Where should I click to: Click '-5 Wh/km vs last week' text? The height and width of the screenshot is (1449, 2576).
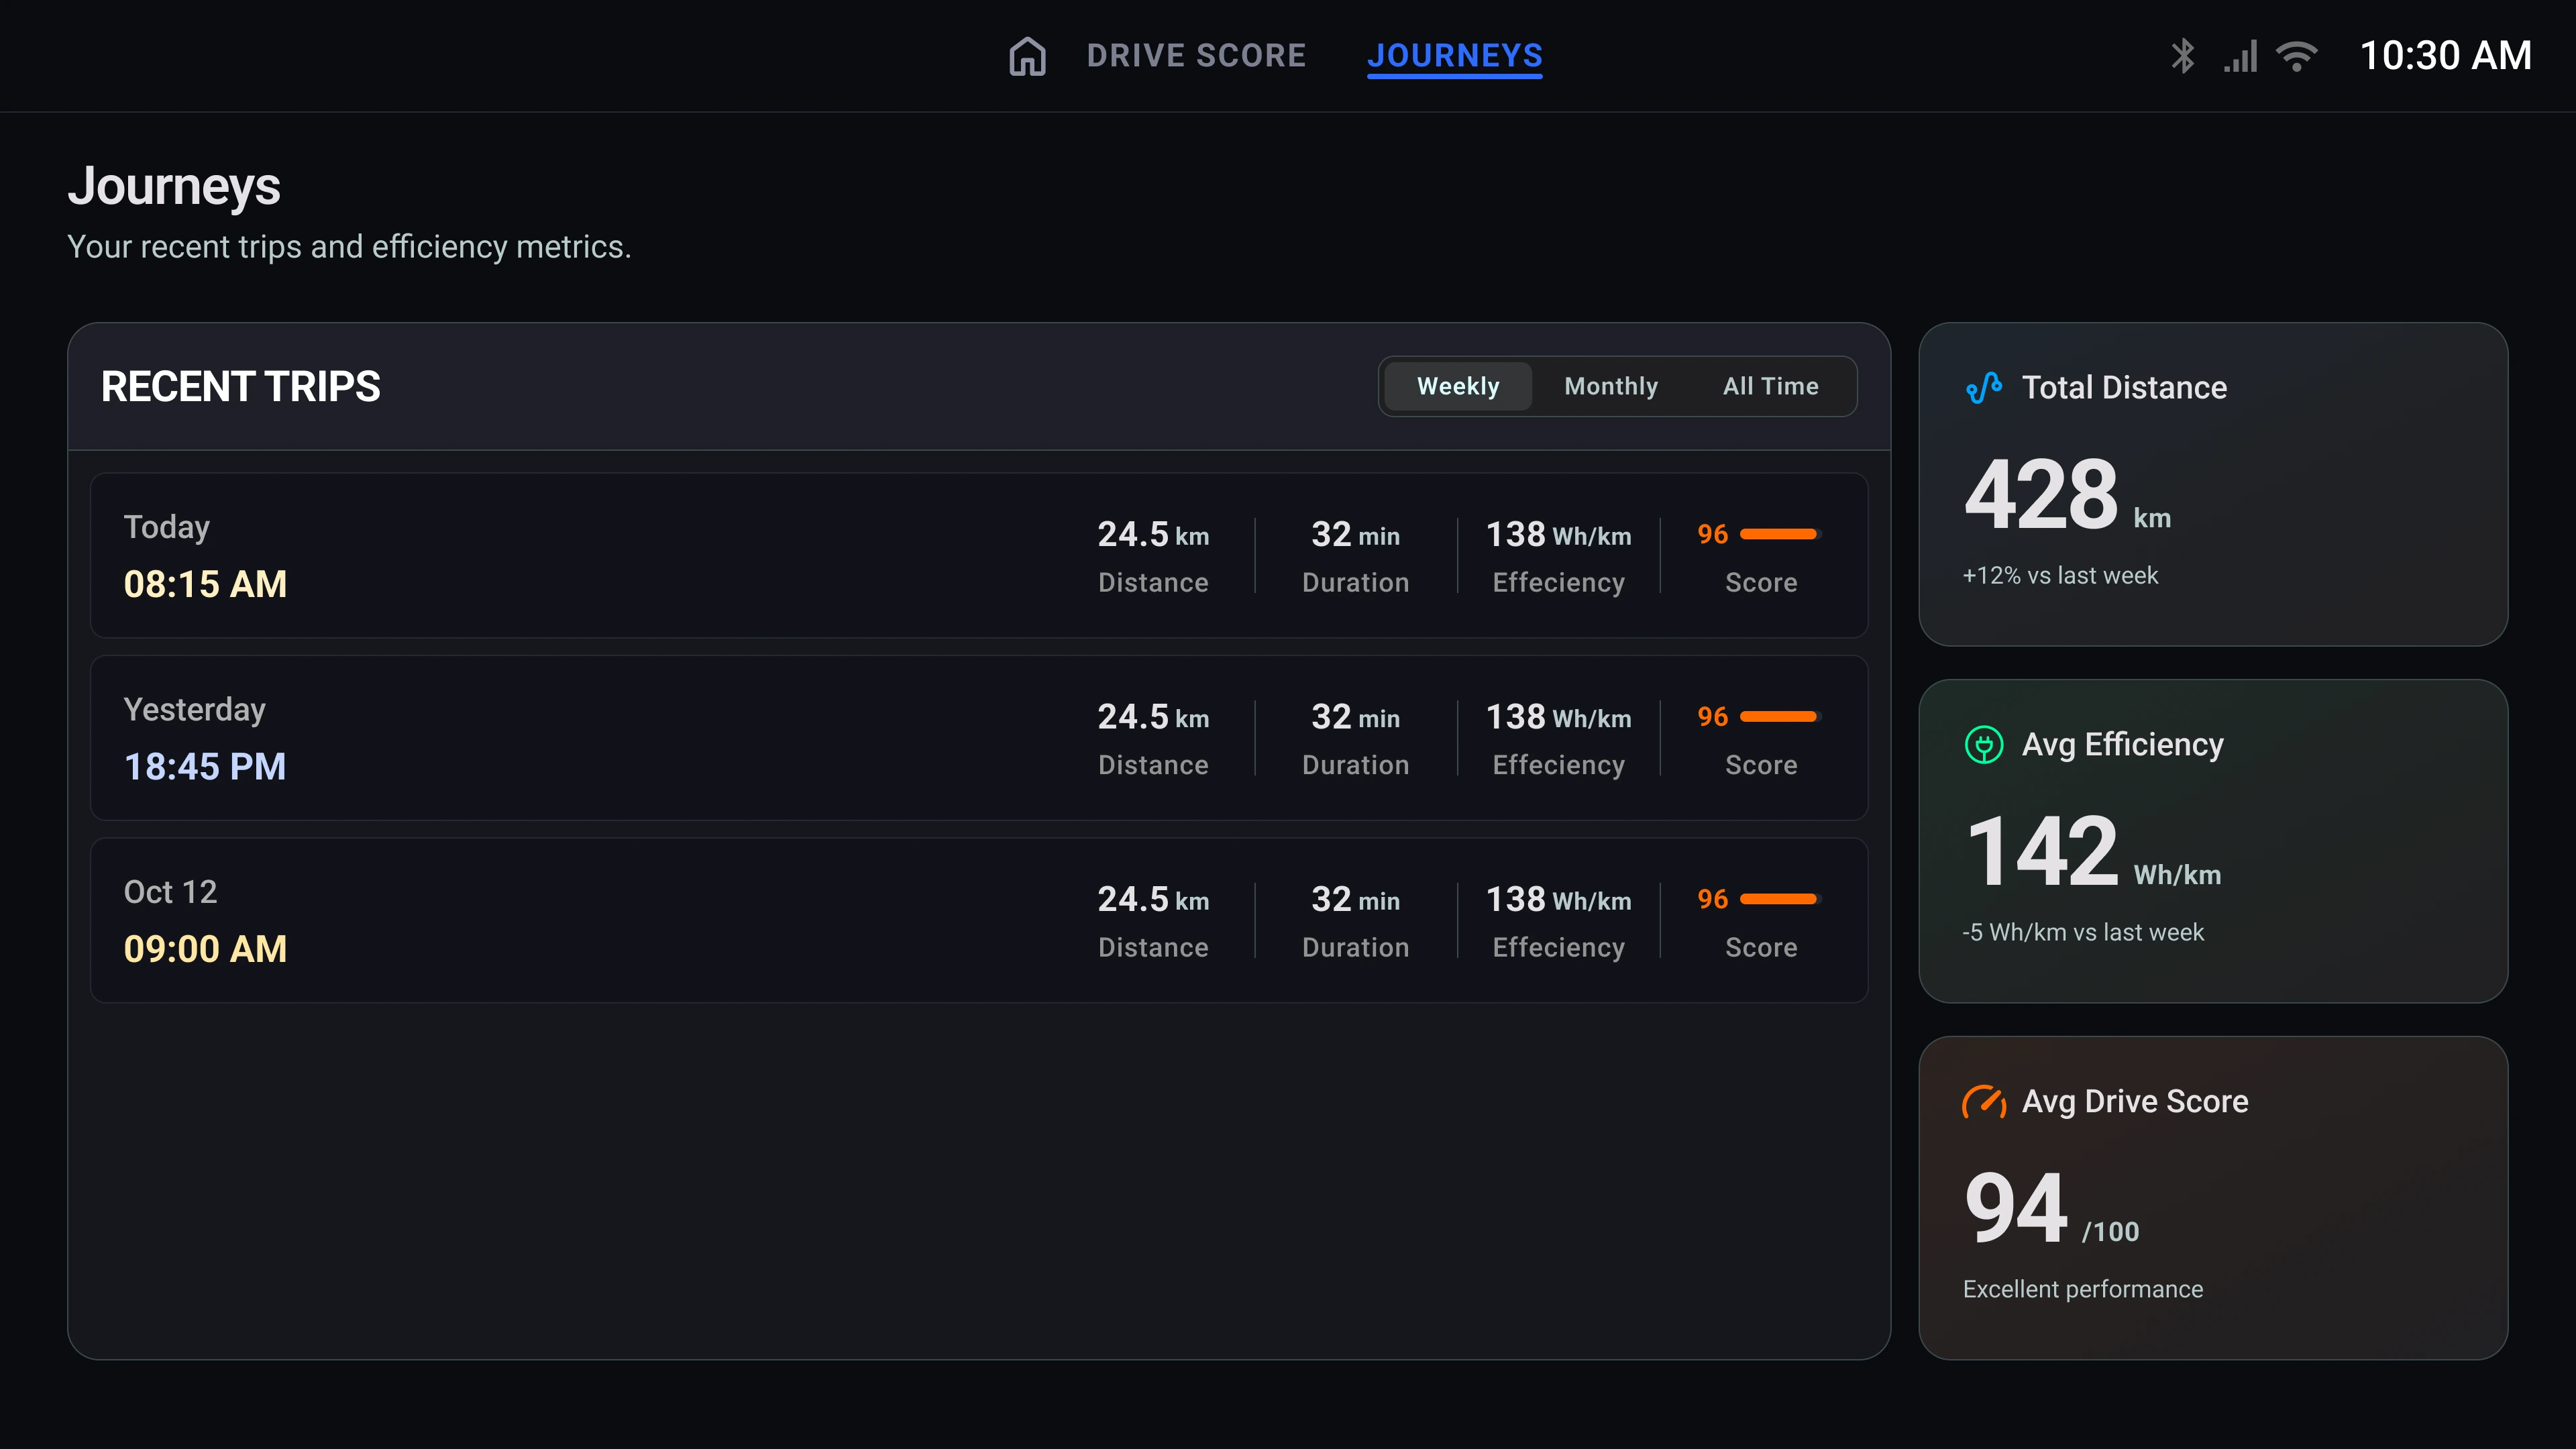(2083, 933)
